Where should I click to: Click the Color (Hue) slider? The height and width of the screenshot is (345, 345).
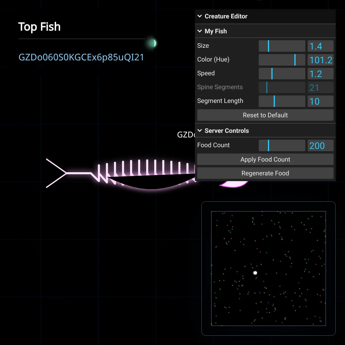pos(282,60)
